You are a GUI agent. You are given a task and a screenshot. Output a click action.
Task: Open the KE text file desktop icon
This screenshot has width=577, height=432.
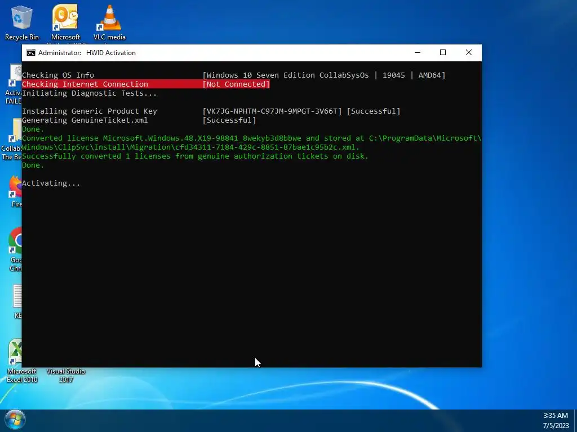coord(17,301)
